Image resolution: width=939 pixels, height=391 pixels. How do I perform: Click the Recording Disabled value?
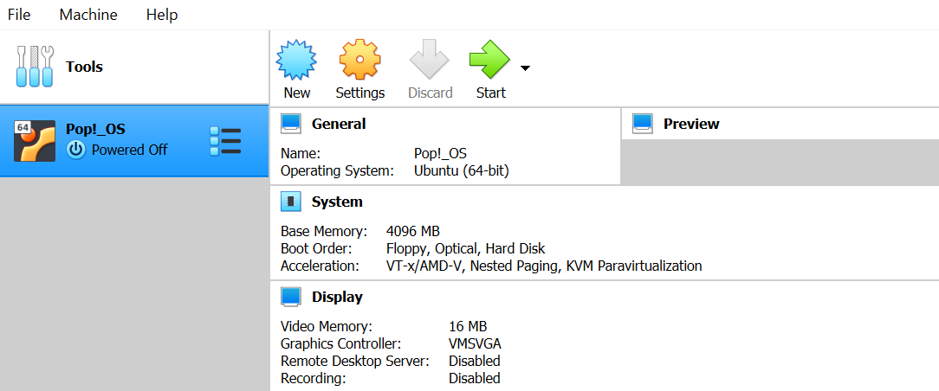[475, 378]
